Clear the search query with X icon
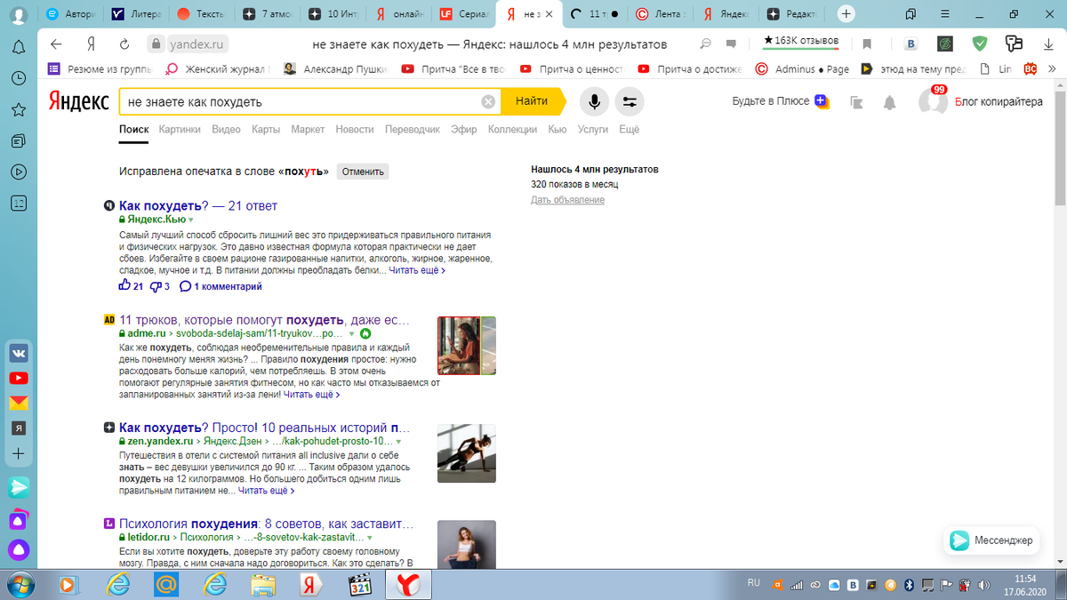 click(x=488, y=101)
